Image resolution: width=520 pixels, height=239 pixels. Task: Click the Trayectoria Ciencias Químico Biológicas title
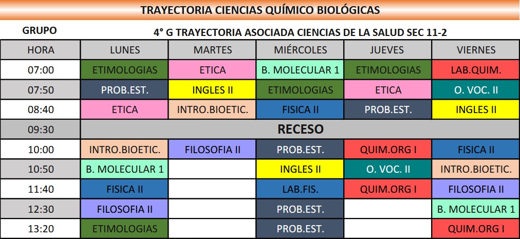260,10
